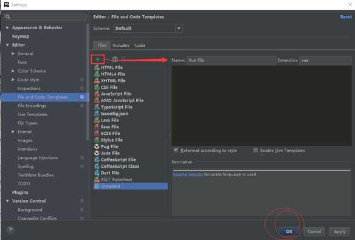The image size is (355, 240).
Task: Click the Name field containing Vue File
Action: pos(231,60)
